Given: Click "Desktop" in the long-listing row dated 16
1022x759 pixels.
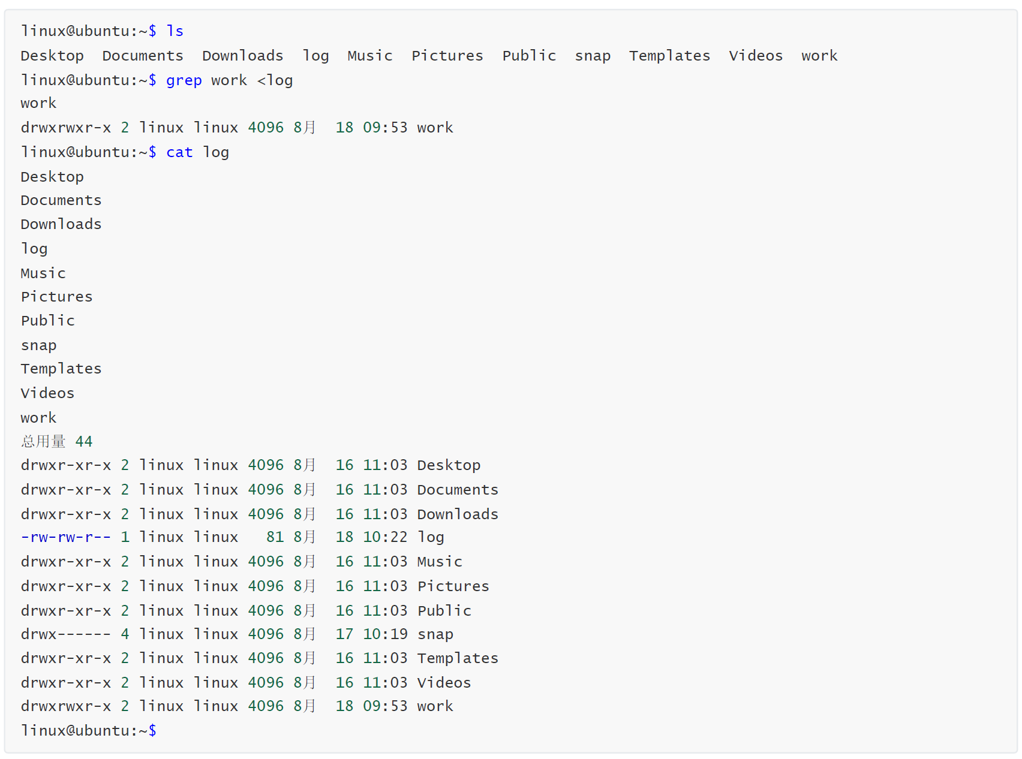Looking at the screenshot, I should (x=449, y=465).
